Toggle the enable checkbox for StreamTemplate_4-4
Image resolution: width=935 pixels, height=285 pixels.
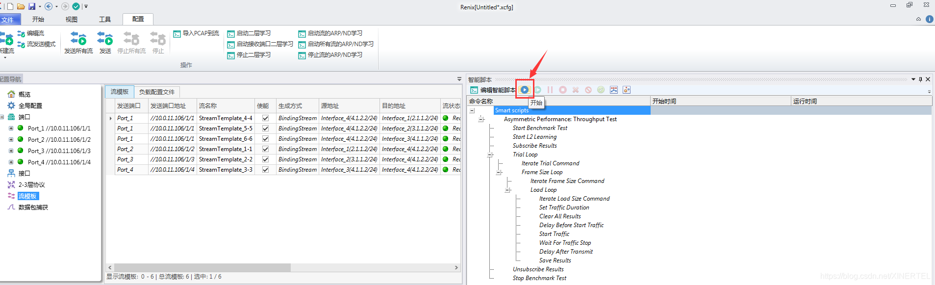click(265, 118)
